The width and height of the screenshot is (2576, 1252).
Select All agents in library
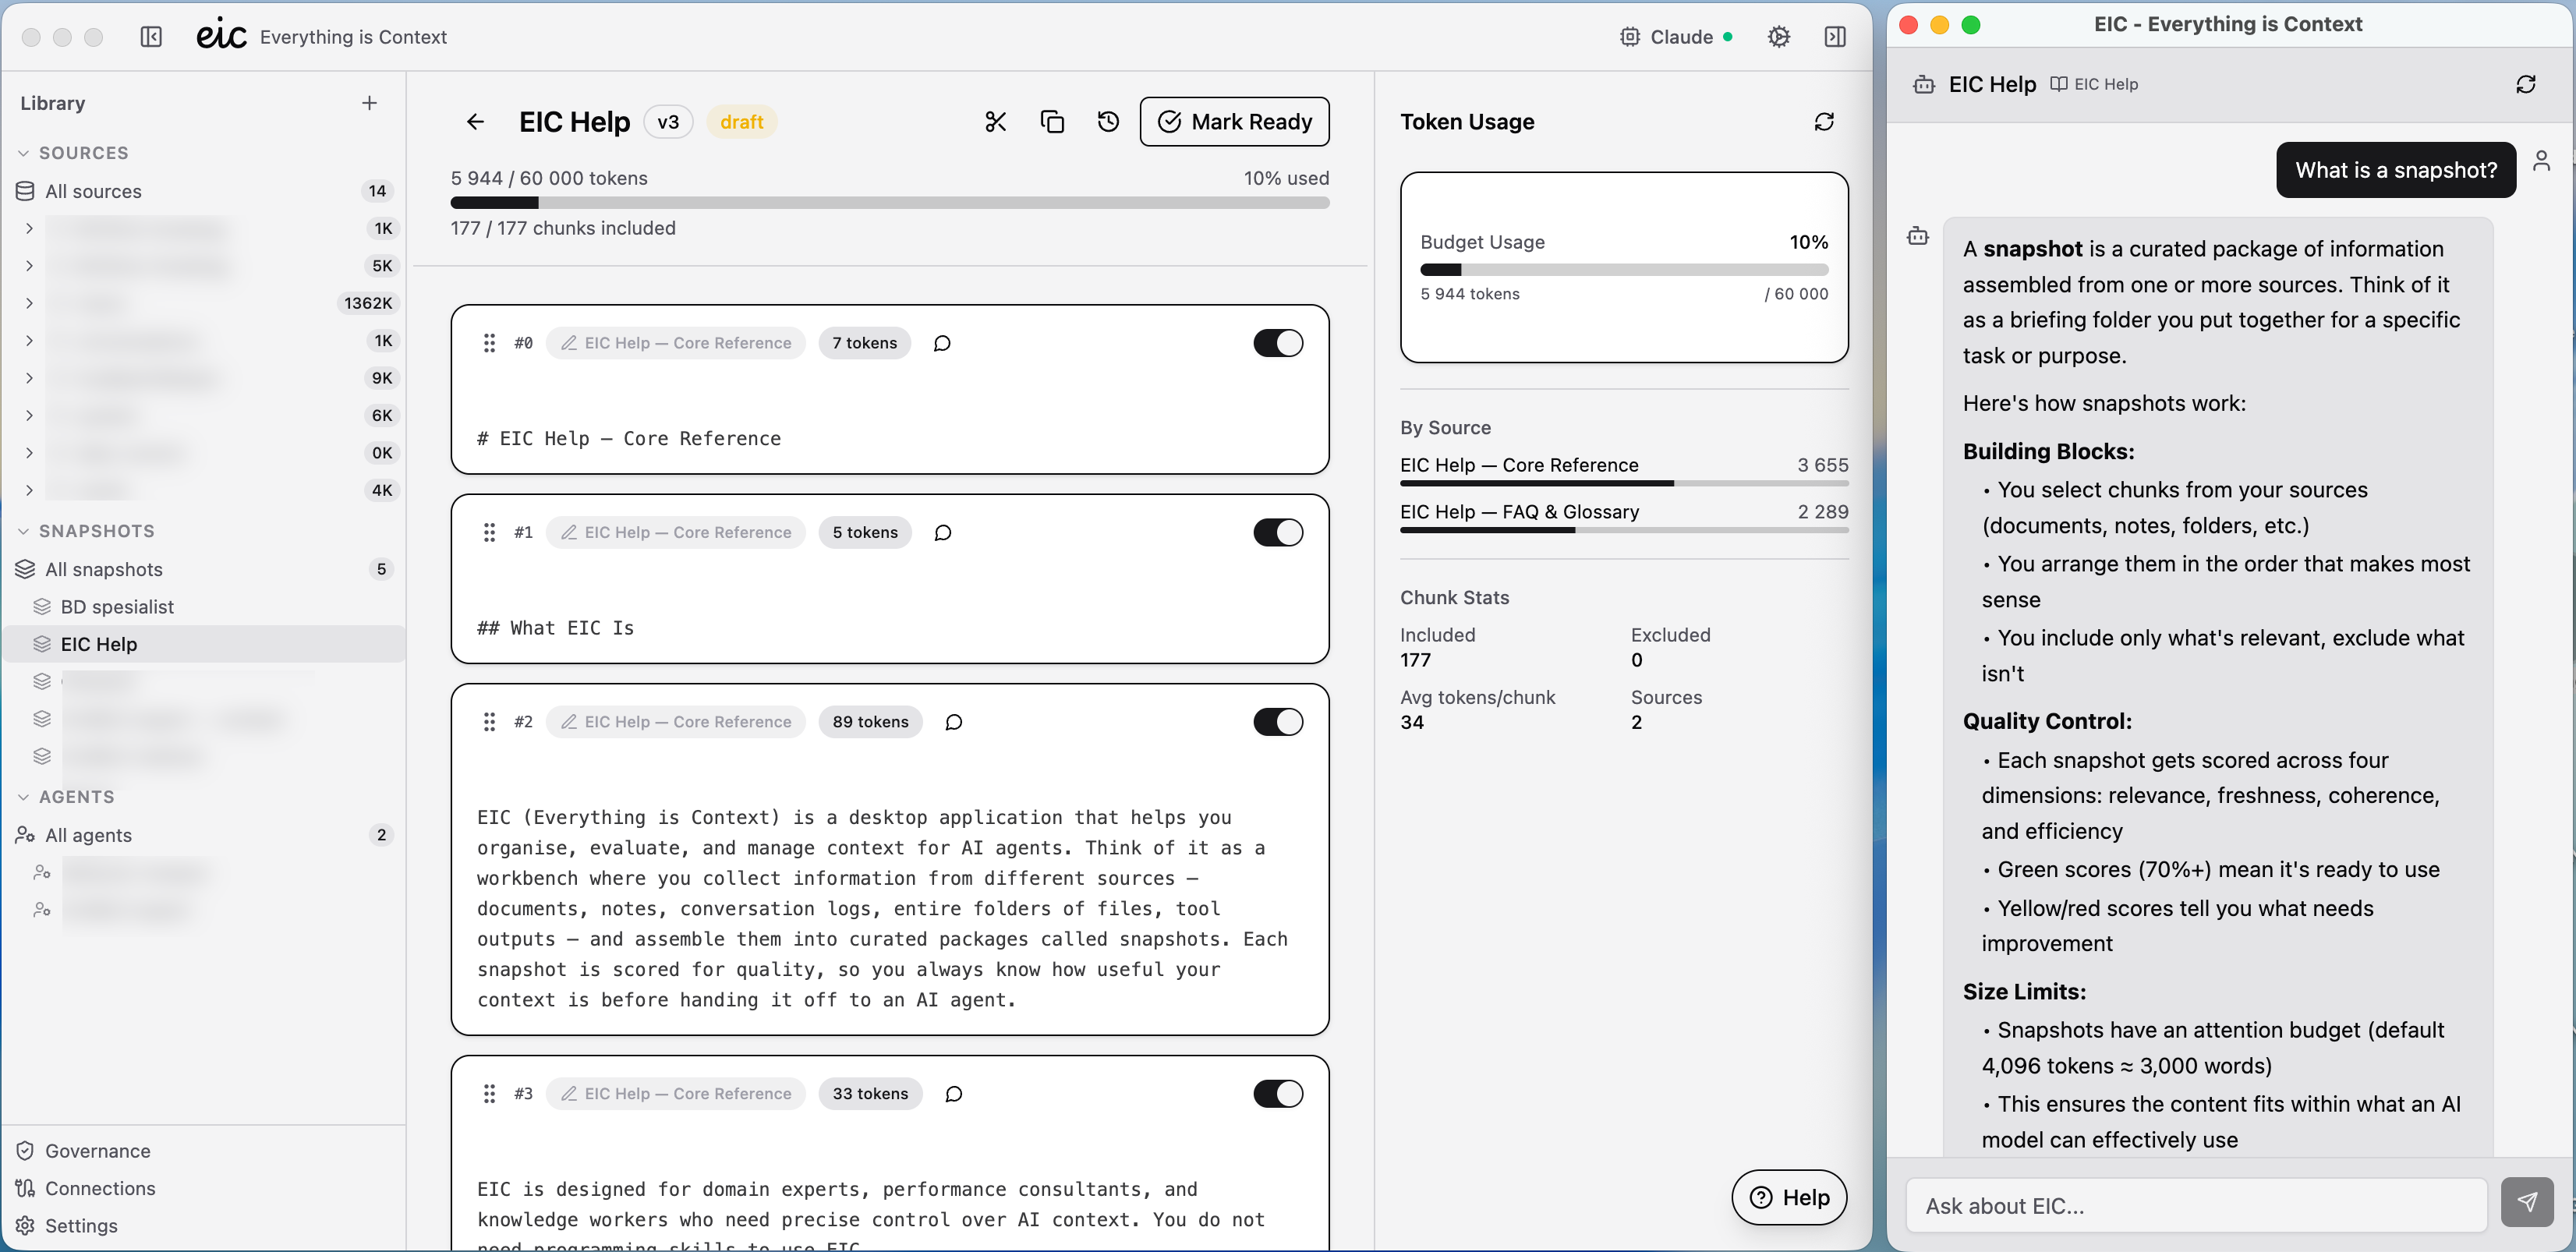(204, 835)
